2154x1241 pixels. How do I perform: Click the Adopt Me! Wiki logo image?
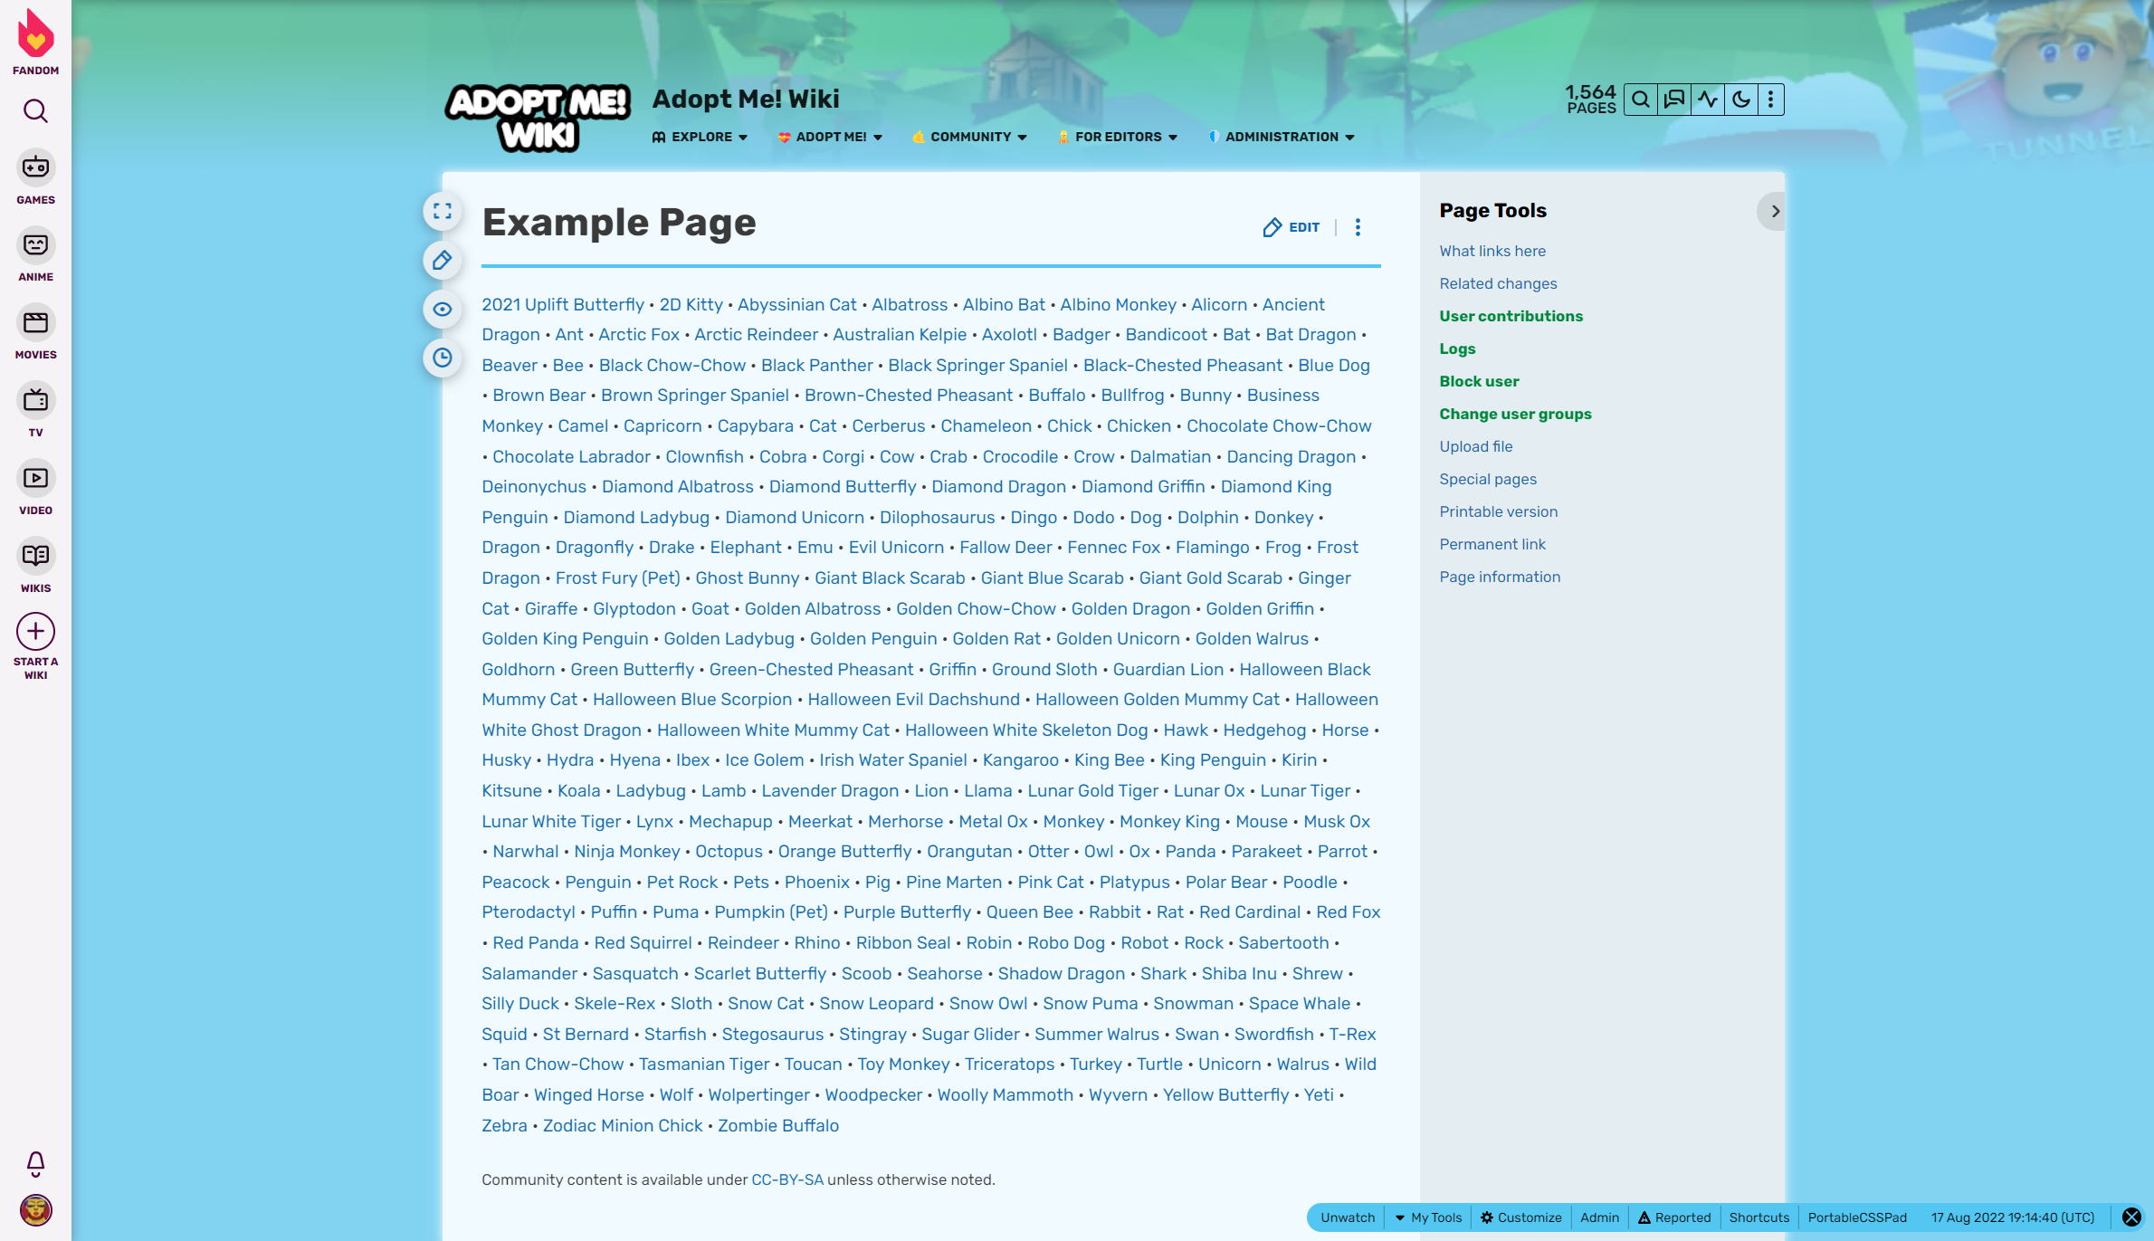(538, 118)
